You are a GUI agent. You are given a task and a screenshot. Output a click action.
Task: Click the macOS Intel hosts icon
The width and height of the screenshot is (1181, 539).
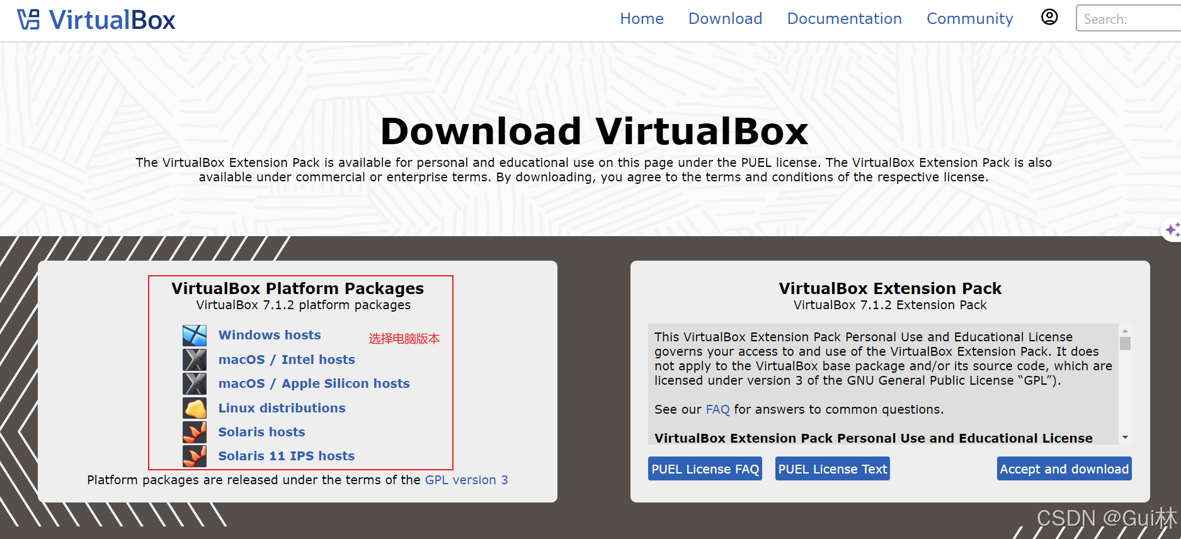pos(195,360)
